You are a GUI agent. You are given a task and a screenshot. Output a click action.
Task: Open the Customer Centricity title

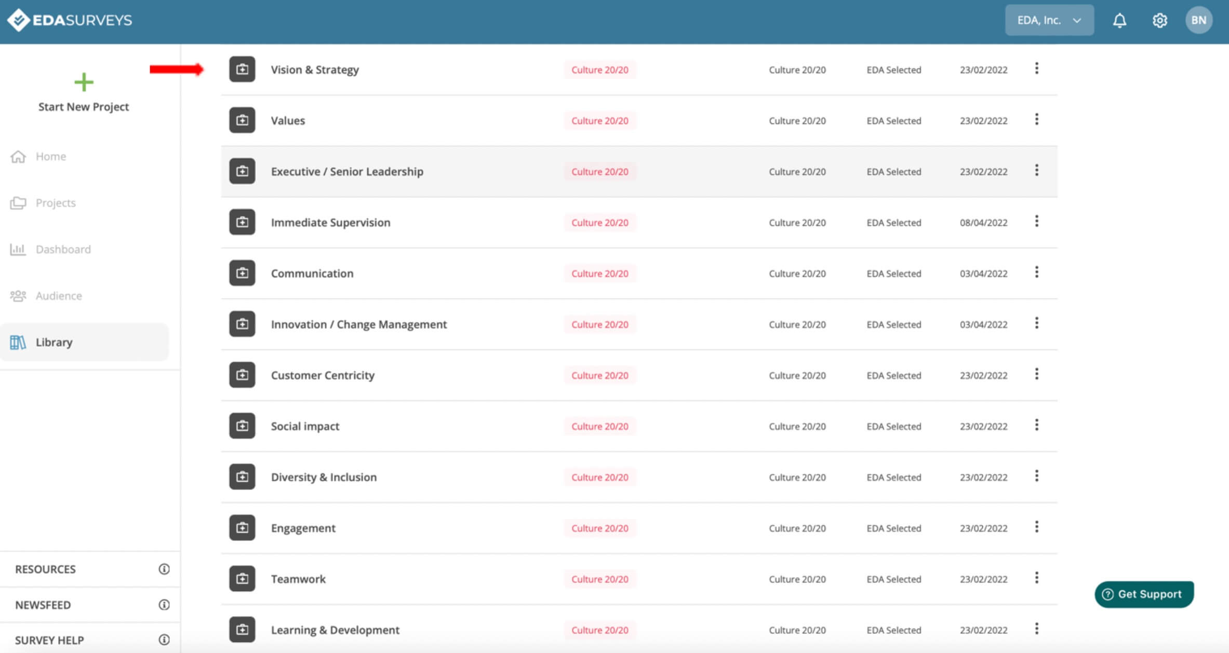323,375
